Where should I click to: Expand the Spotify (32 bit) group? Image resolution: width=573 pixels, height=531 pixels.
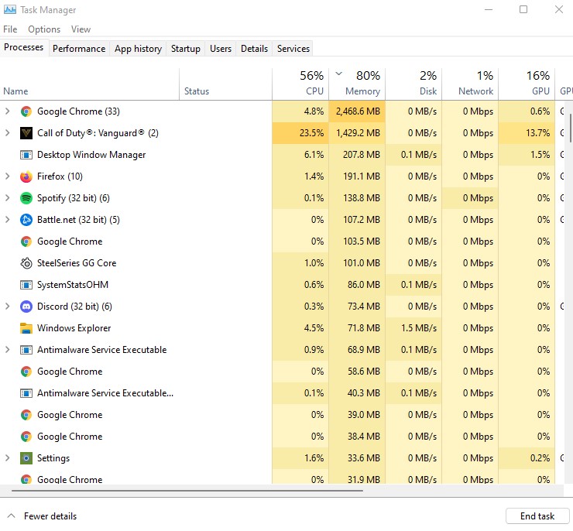coord(7,197)
